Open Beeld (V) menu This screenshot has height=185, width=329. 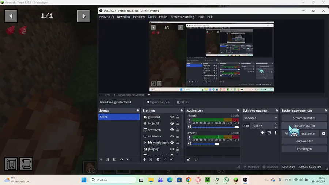(x=139, y=17)
